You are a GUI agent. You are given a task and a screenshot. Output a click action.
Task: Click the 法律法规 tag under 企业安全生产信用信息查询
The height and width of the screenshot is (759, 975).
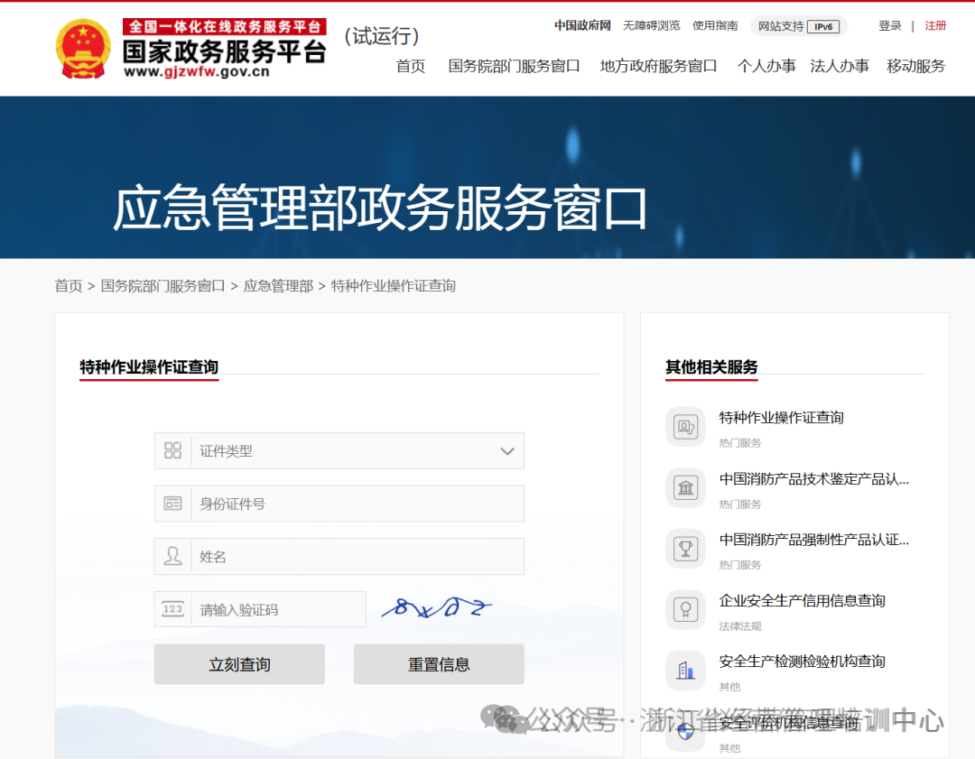click(740, 626)
